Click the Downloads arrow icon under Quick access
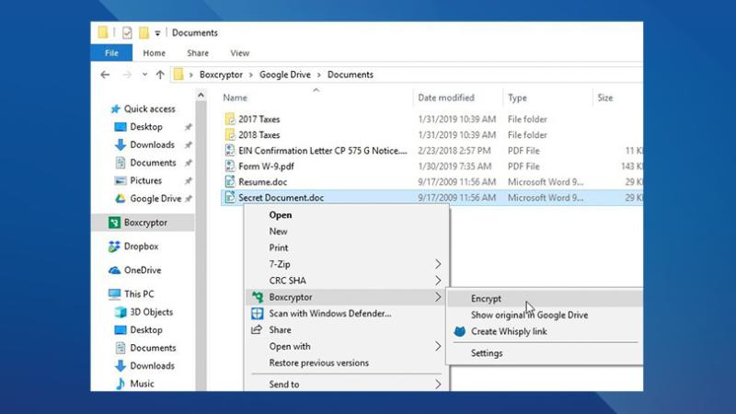The width and height of the screenshot is (736, 414). coord(121,145)
